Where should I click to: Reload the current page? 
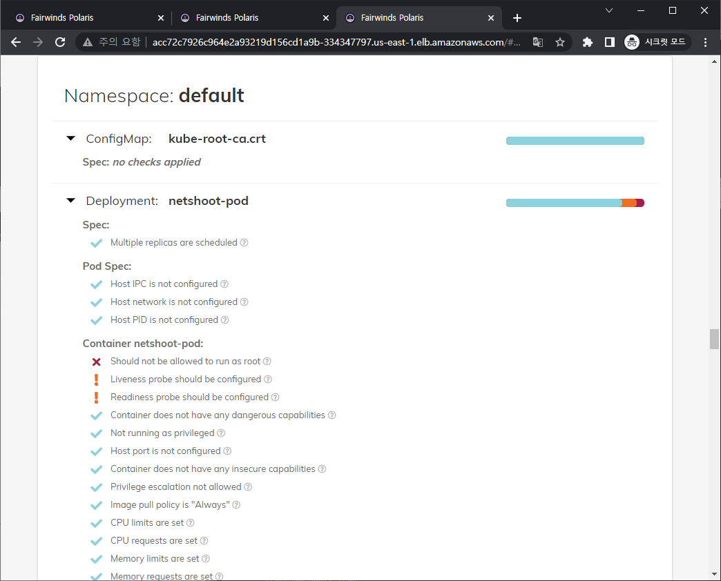[x=60, y=42]
